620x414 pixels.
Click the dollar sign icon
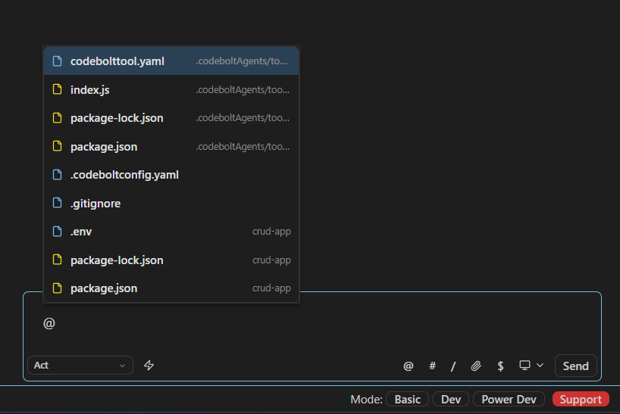point(500,366)
